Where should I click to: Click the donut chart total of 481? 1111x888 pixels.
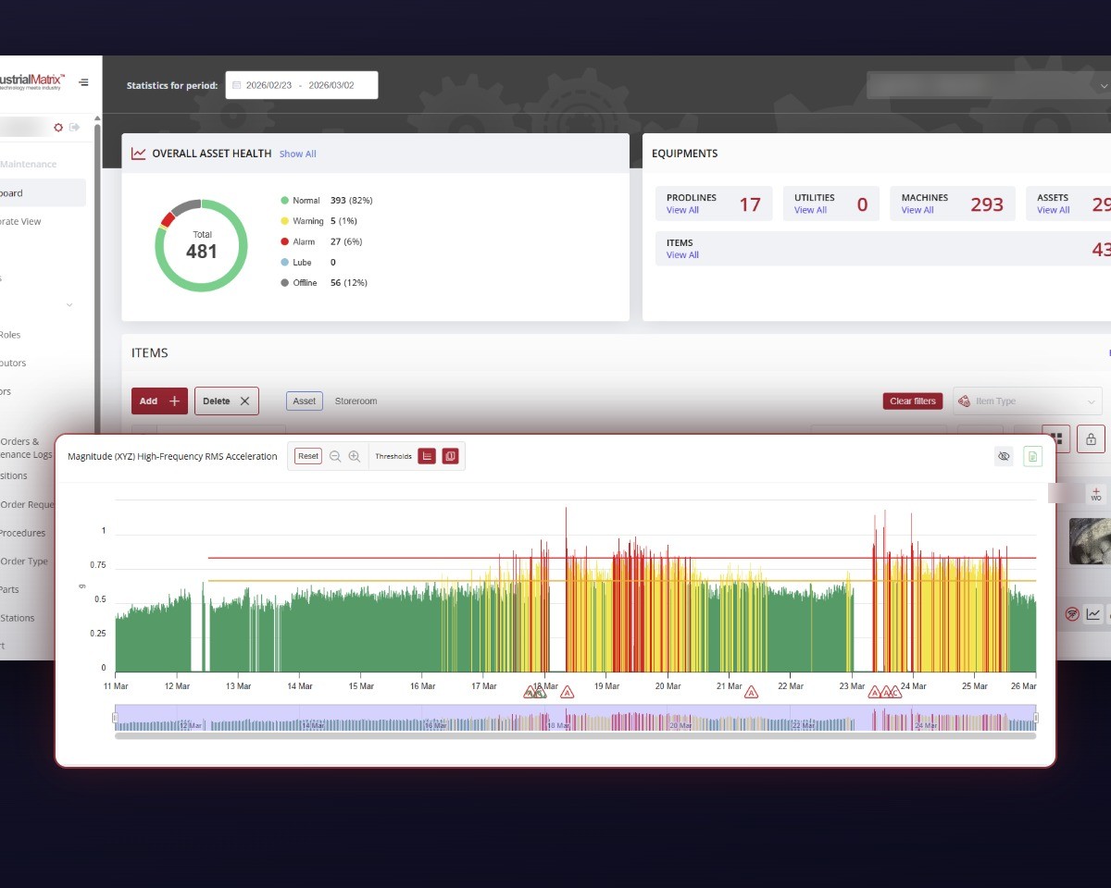[x=201, y=246]
